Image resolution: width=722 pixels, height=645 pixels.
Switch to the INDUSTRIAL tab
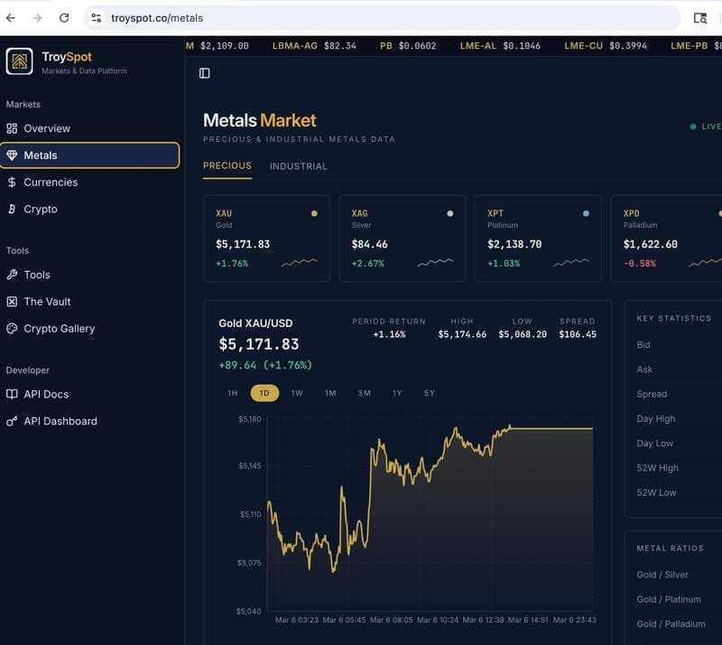pos(298,166)
